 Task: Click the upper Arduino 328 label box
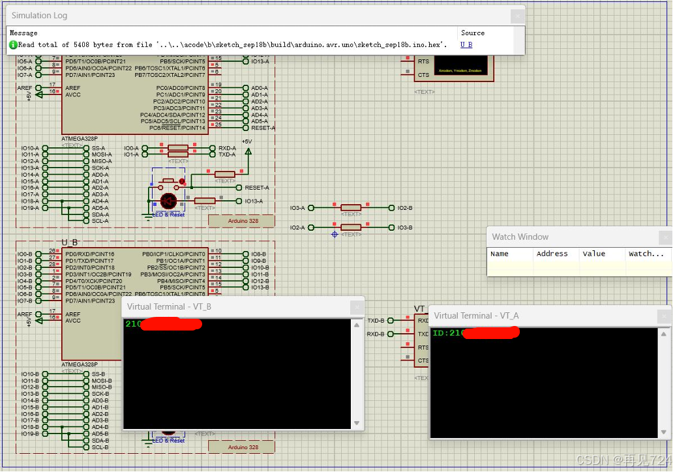tap(241, 221)
